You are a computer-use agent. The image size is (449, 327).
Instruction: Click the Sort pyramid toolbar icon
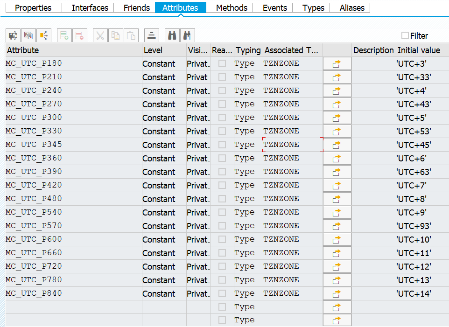pos(152,35)
